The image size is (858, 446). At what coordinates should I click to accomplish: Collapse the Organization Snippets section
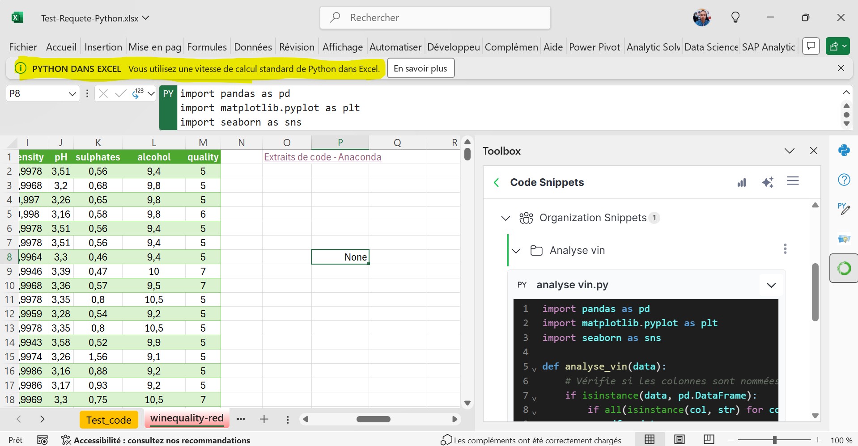click(505, 218)
